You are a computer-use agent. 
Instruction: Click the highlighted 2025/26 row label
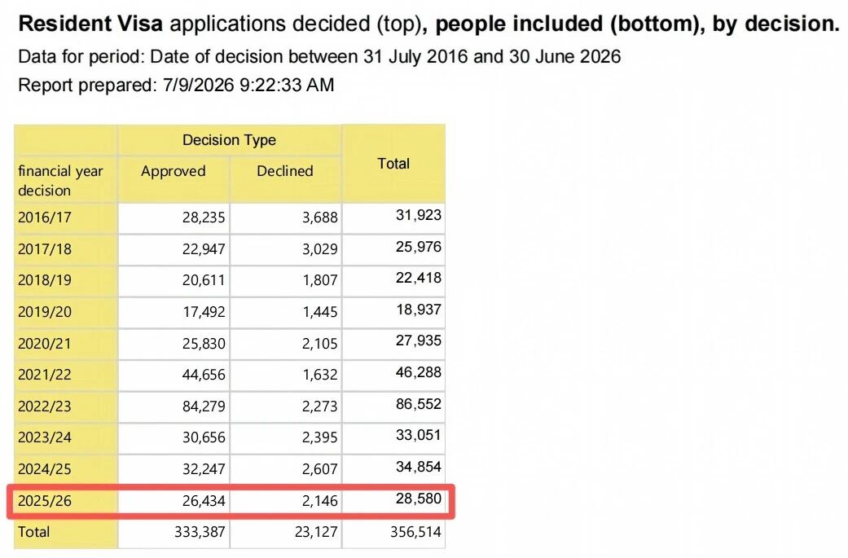[44, 501]
